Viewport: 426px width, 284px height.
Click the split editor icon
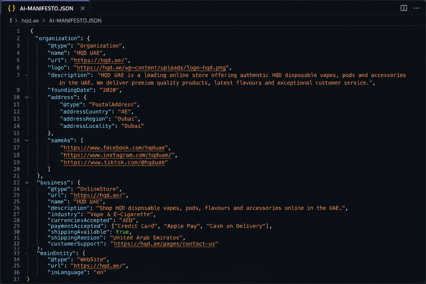point(404,8)
